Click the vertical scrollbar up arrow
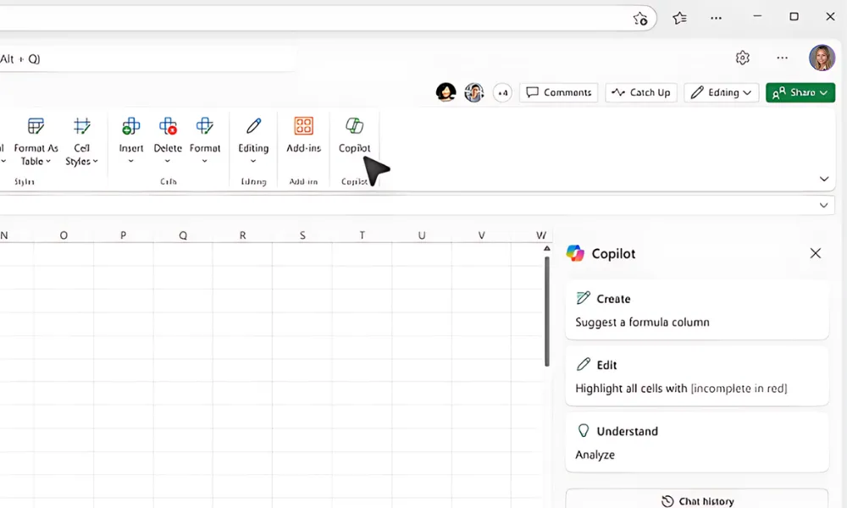This screenshot has width=847, height=508. pyautogui.click(x=546, y=248)
